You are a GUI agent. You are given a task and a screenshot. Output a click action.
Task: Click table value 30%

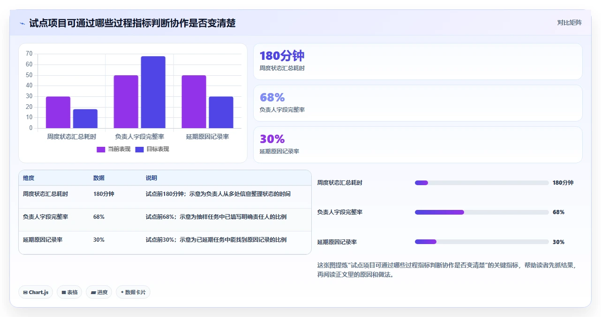pos(99,240)
